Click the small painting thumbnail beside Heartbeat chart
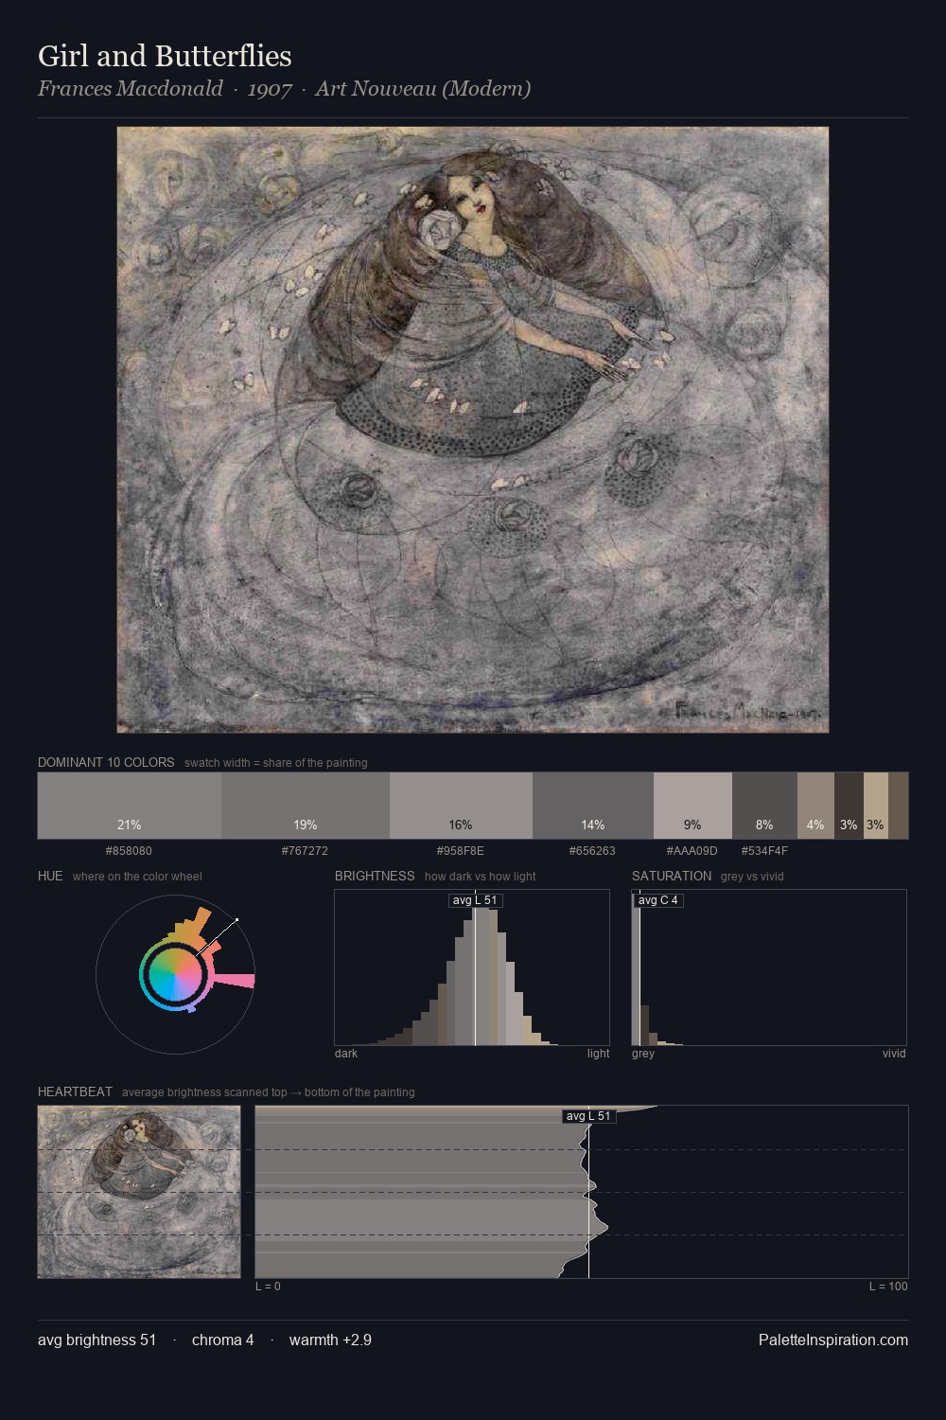 pyautogui.click(x=139, y=1192)
